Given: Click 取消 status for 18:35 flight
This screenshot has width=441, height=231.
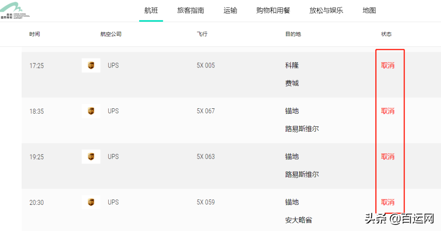Looking at the screenshot, I should coord(388,111).
